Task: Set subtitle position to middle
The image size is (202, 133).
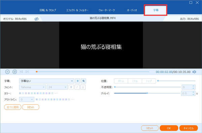Action: point(135,81)
